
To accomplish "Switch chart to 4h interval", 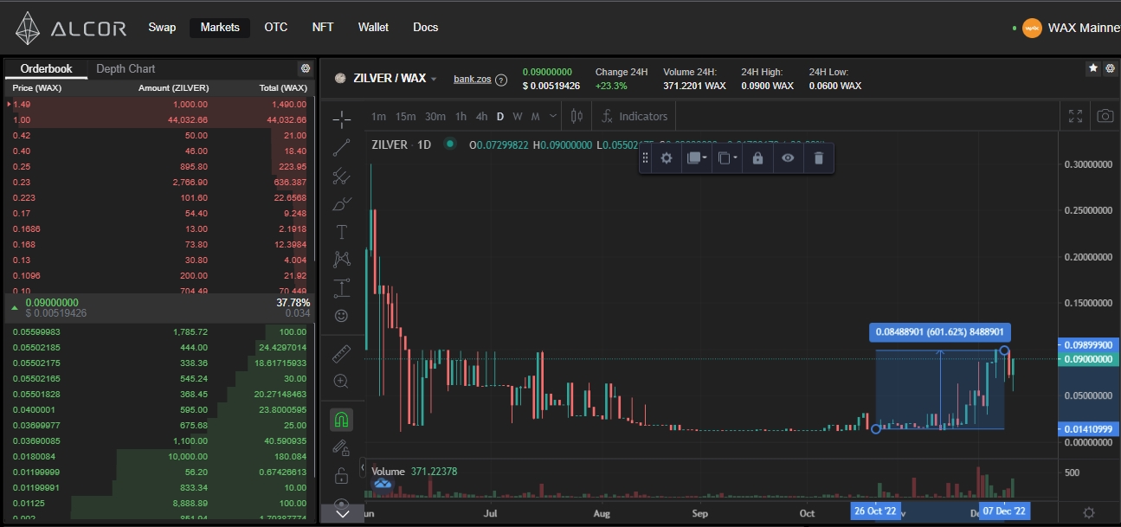I will pyautogui.click(x=481, y=116).
